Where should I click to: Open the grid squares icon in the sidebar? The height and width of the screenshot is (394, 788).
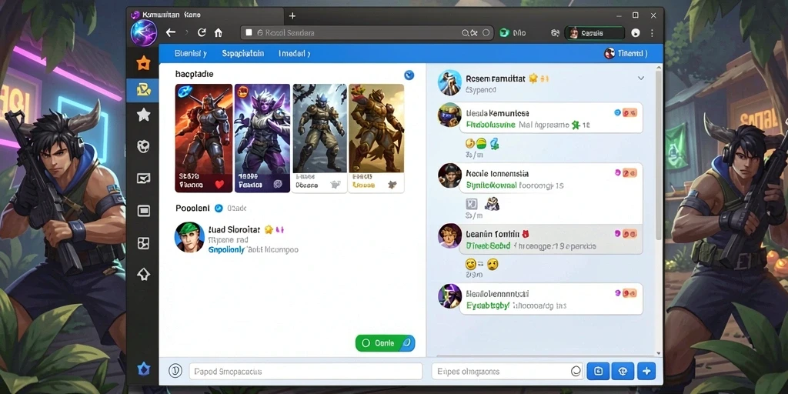pyautogui.click(x=144, y=243)
